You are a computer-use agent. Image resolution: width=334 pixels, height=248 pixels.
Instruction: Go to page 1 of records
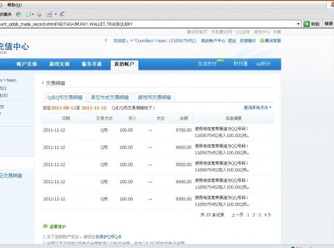pyautogui.click(x=248, y=215)
